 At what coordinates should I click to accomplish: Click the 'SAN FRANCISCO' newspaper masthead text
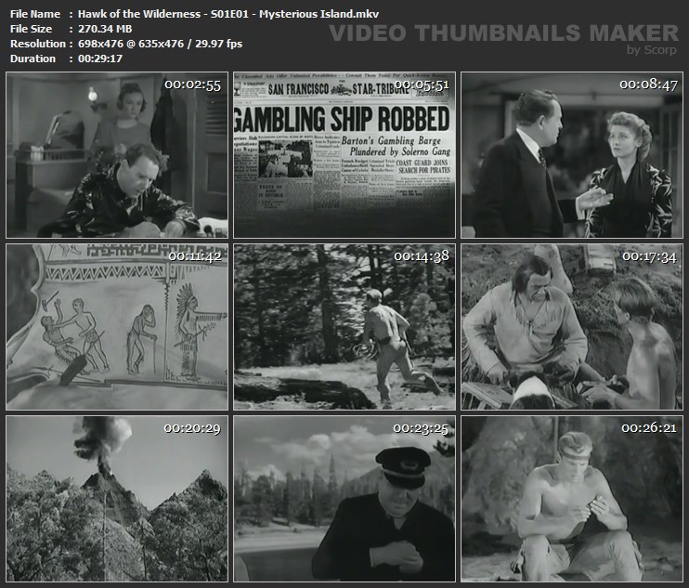298,89
